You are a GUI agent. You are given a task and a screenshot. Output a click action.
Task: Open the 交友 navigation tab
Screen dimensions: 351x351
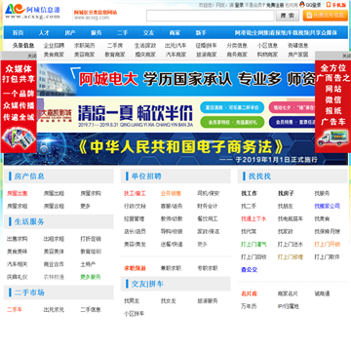[x=148, y=33]
